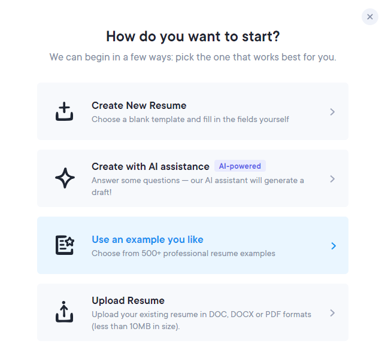Click the 'How do you want to start?' heading
The height and width of the screenshot is (362, 385).
193,36
